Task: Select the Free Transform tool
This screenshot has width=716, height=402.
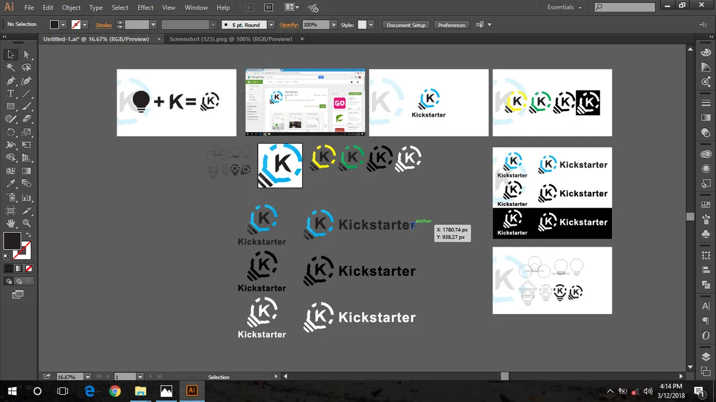Action: (26, 145)
